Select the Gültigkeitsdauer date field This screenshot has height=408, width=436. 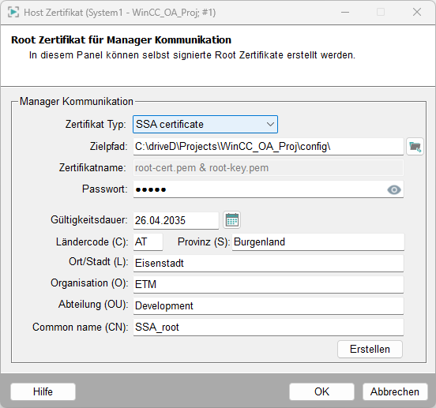(x=176, y=220)
